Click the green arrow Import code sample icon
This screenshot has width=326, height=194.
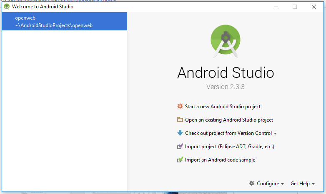[x=180, y=159]
